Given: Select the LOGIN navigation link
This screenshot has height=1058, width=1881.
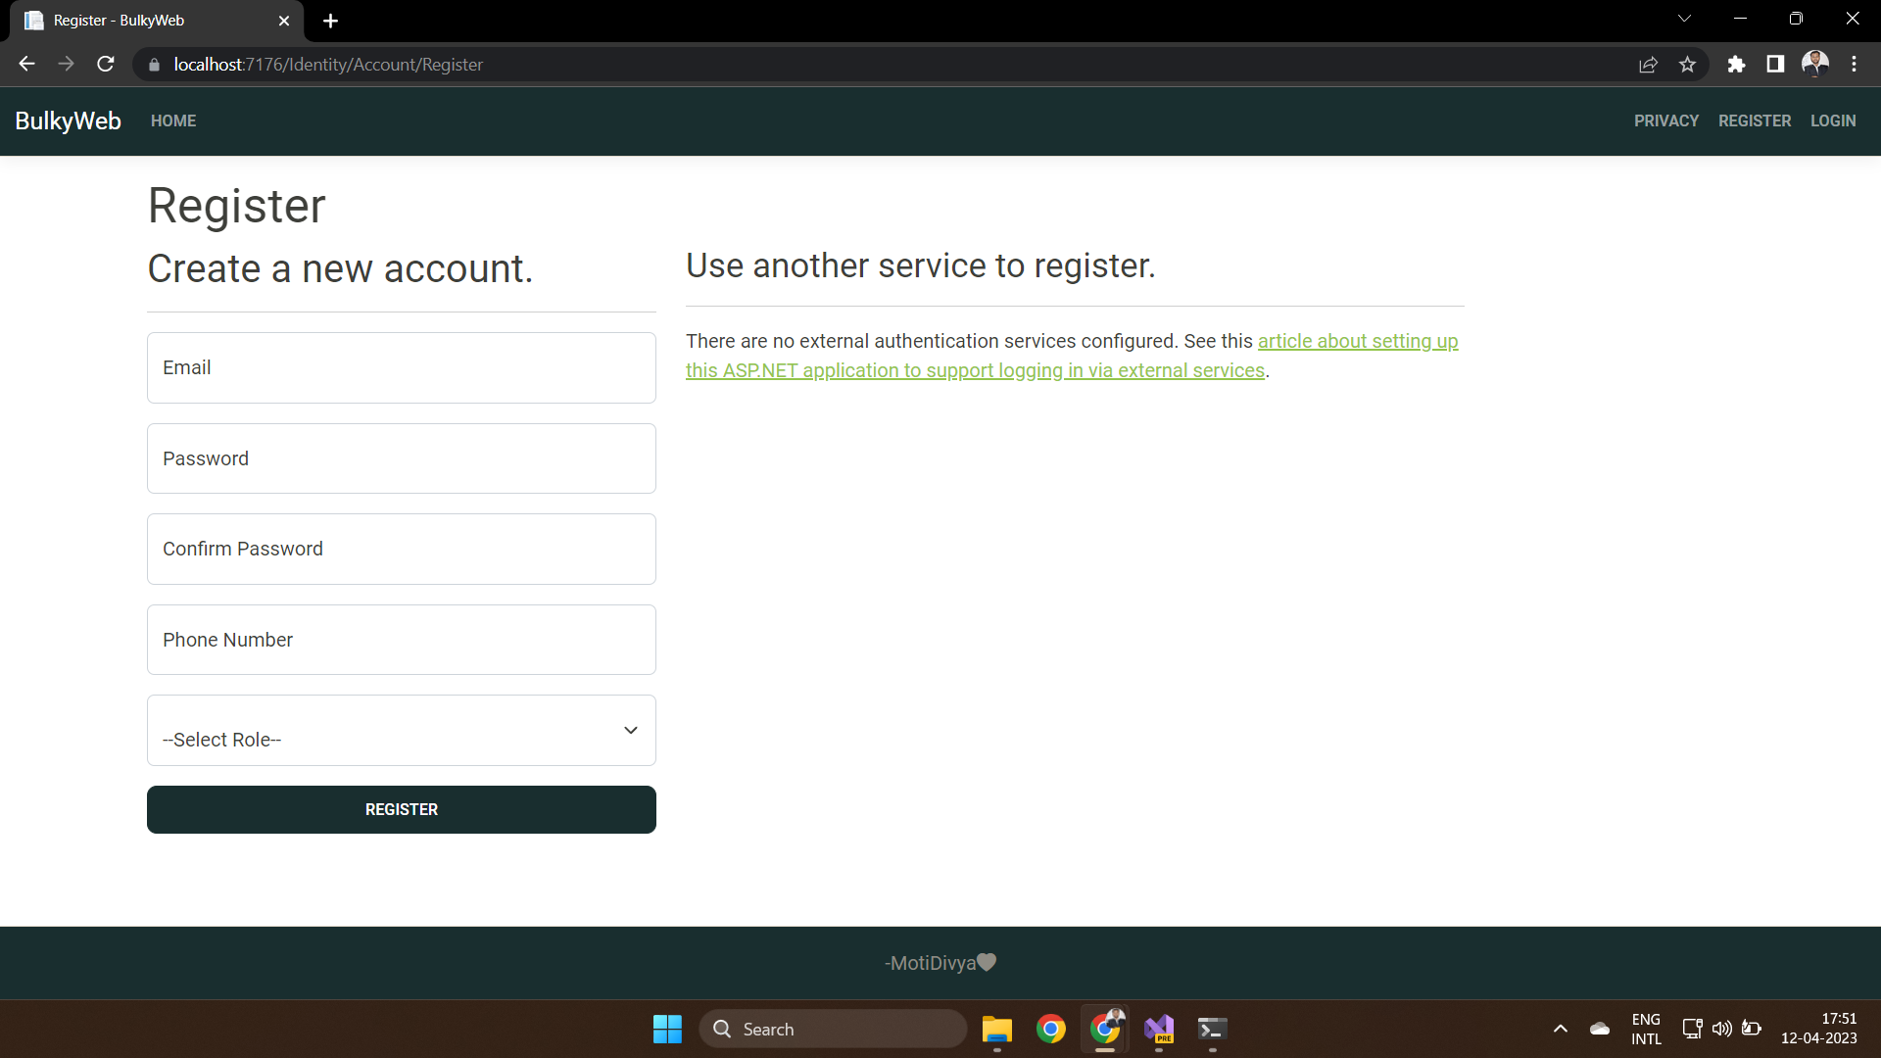Looking at the screenshot, I should click(x=1832, y=120).
